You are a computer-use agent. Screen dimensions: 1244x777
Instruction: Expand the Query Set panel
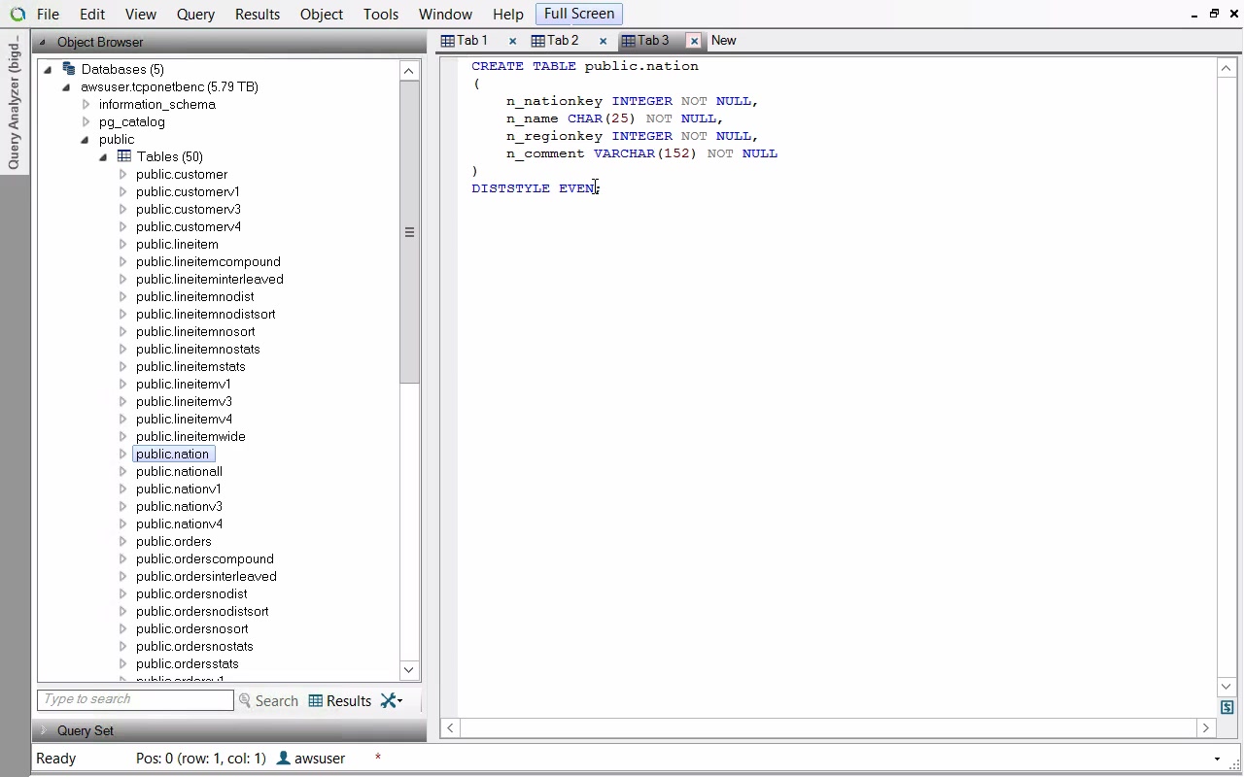tap(43, 730)
